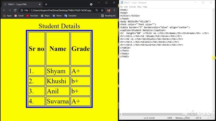The height and width of the screenshot is (121, 216).
Task: Minimize the Chrome window
Action: (x=99, y=3)
